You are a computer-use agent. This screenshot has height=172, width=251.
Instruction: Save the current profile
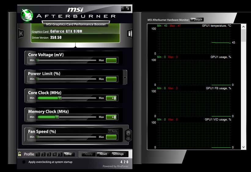(x=69, y=154)
